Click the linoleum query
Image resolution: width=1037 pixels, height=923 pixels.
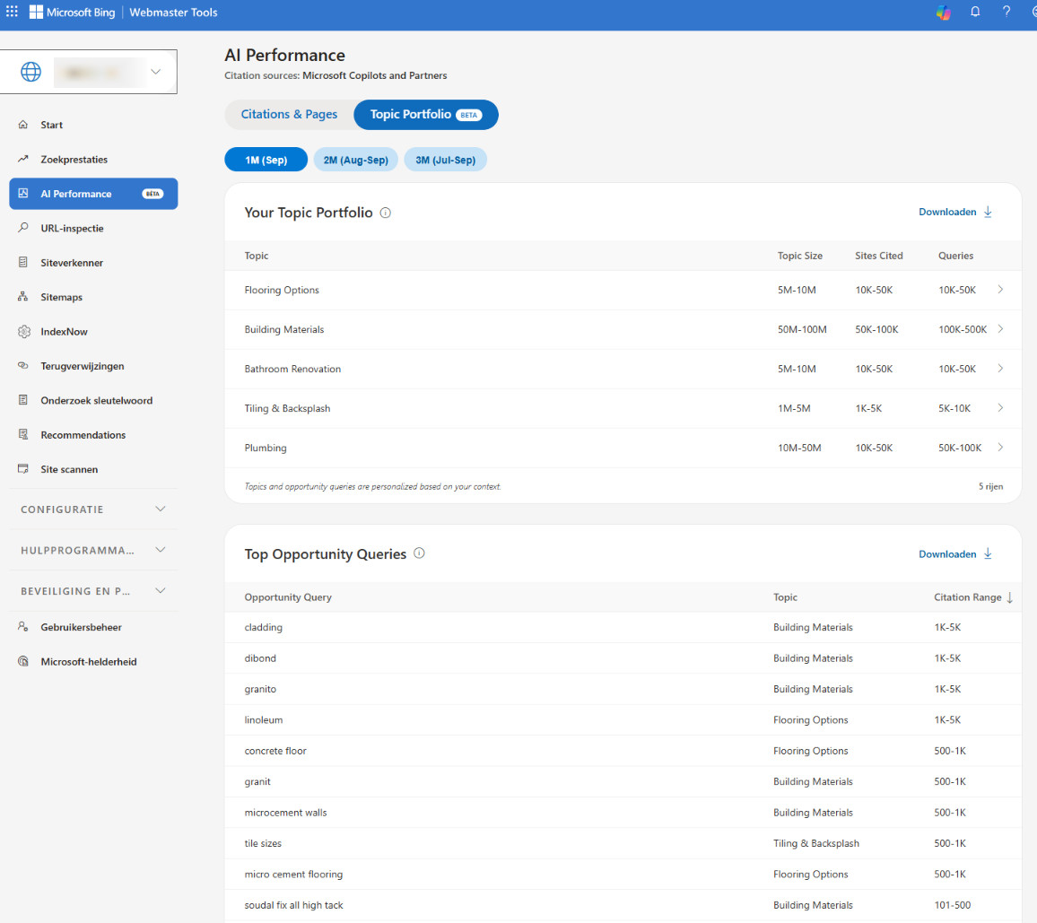click(x=263, y=719)
